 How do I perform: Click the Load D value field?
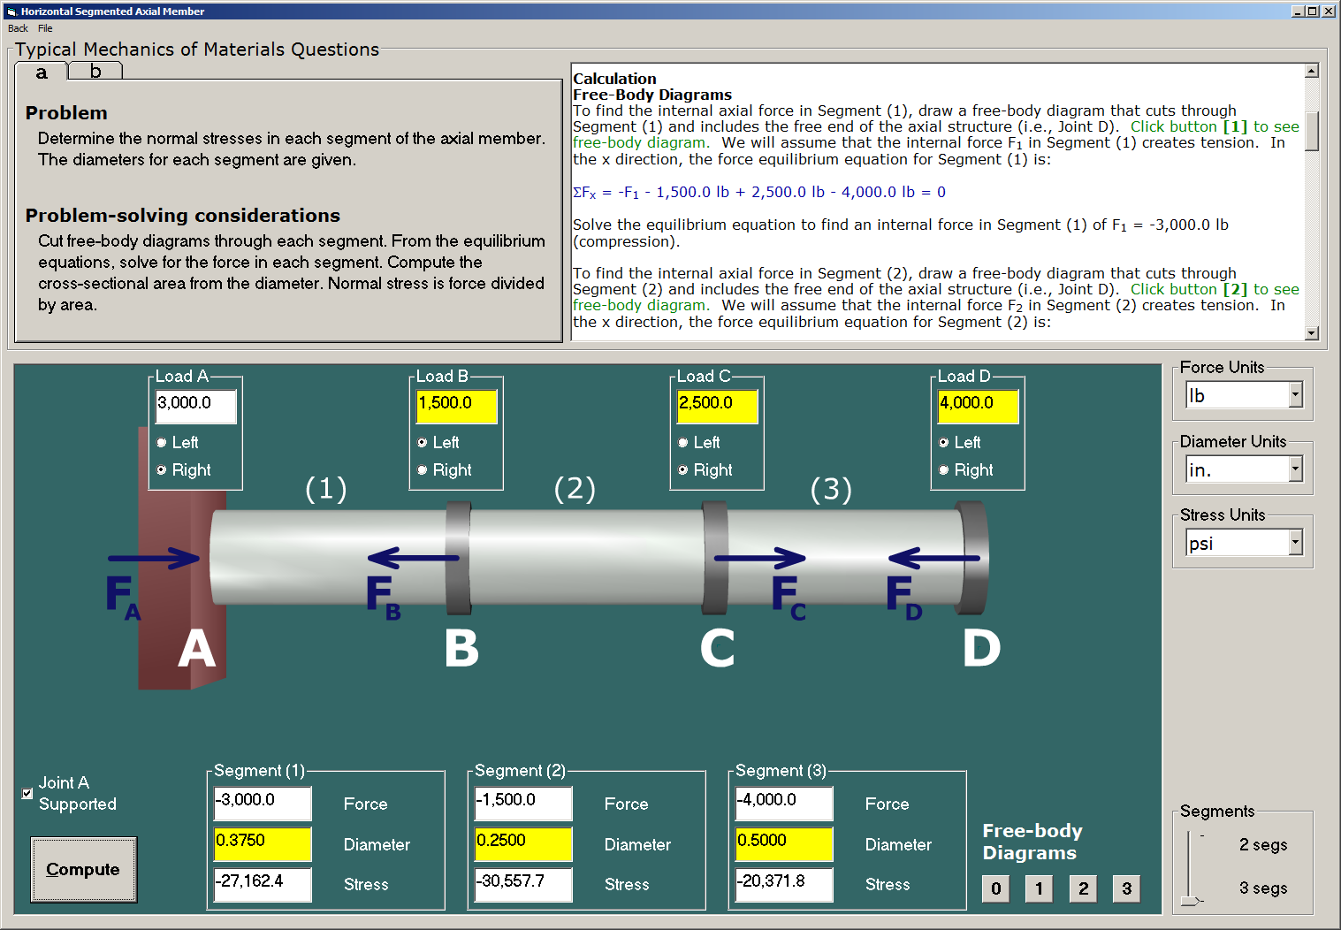[977, 405]
